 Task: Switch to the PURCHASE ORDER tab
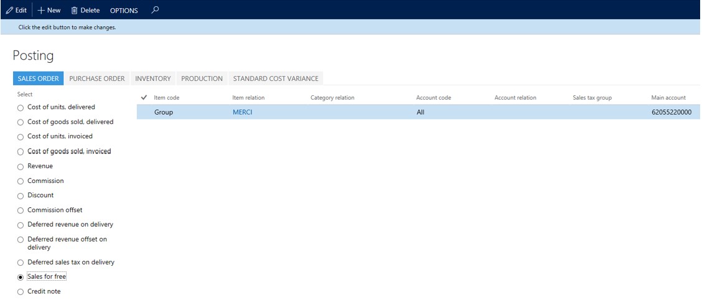tap(97, 78)
